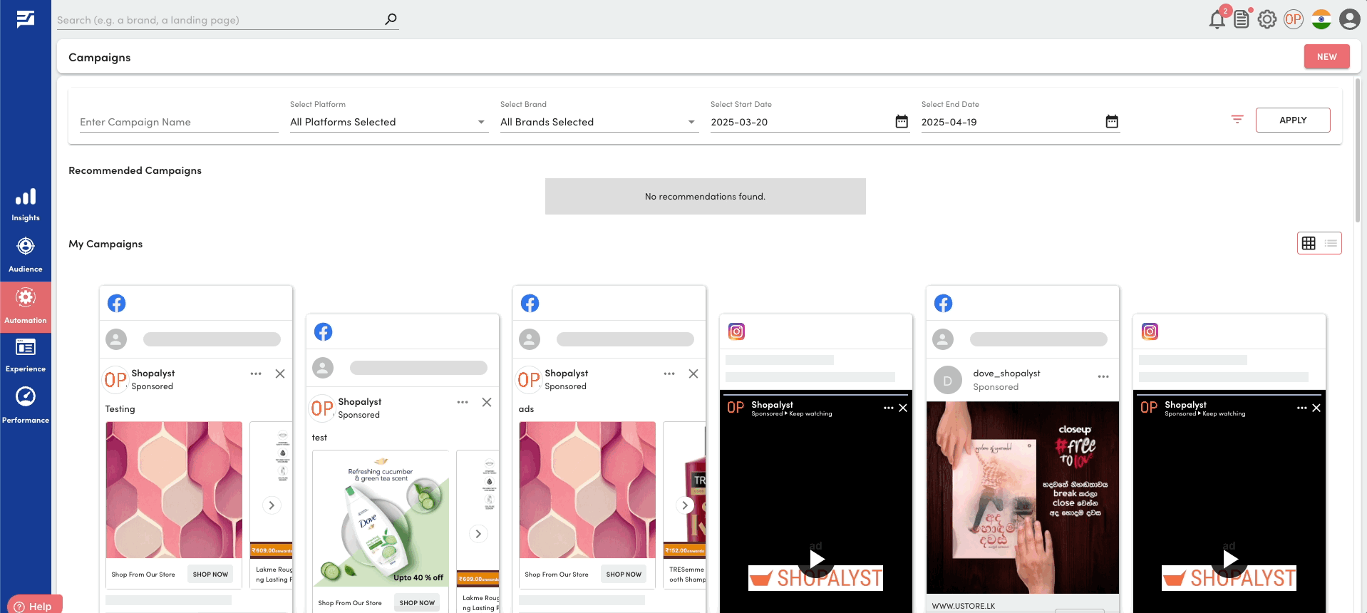
Task: Focus the Enter Campaign Name field
Action: [x=179, y=122]
